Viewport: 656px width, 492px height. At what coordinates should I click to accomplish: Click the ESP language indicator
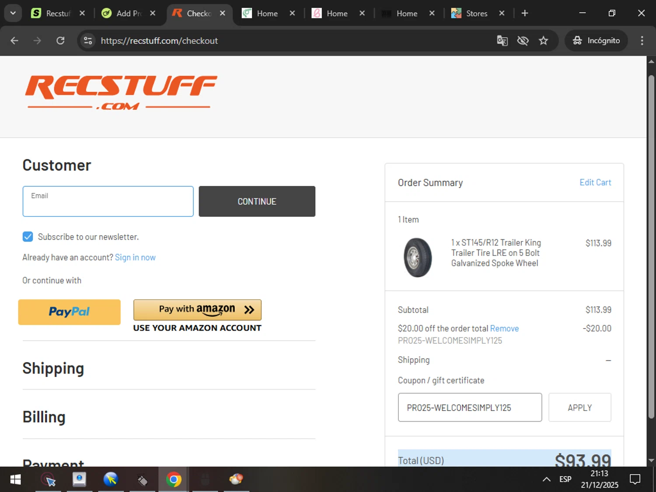(x=565, y=479)
